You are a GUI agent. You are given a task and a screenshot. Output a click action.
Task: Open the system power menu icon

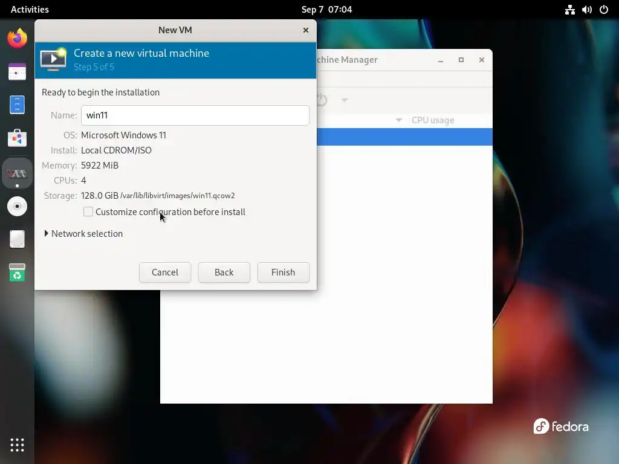[x=604, y=10]
